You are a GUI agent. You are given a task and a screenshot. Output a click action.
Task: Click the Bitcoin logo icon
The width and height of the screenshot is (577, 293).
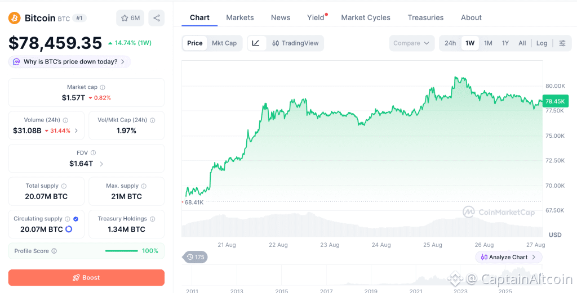point(15,18)
